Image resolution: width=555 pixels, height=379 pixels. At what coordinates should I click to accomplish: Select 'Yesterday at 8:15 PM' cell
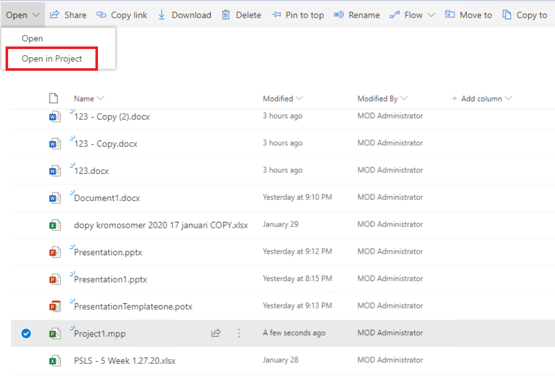pos(297,278)
